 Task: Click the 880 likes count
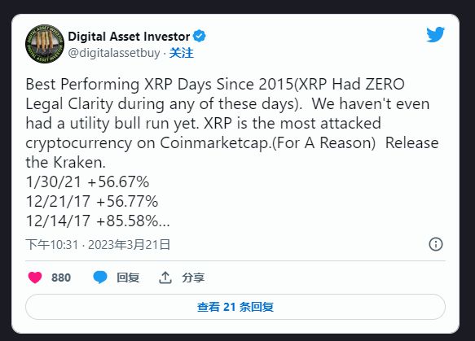[61, 278]
